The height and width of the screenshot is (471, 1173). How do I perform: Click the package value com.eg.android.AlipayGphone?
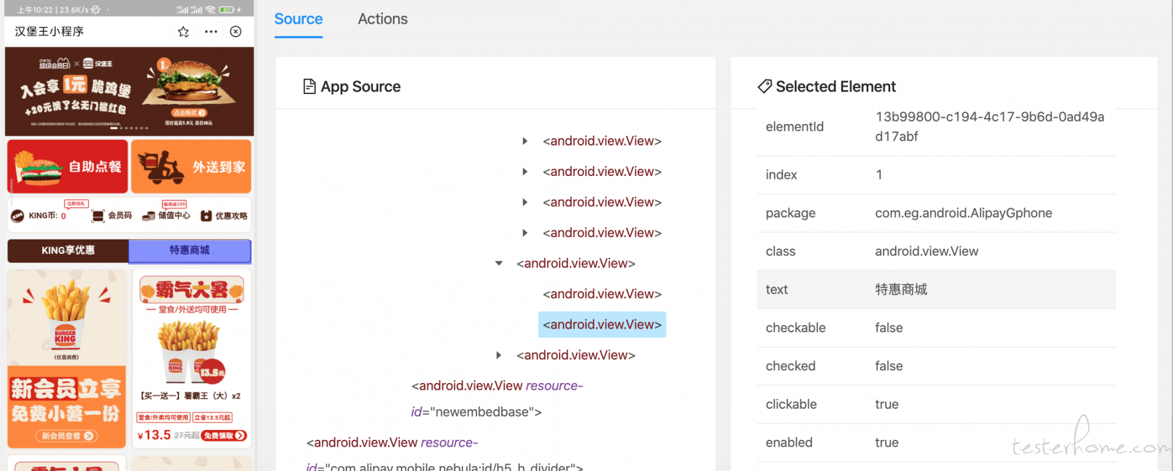click(x=963, y=213)
